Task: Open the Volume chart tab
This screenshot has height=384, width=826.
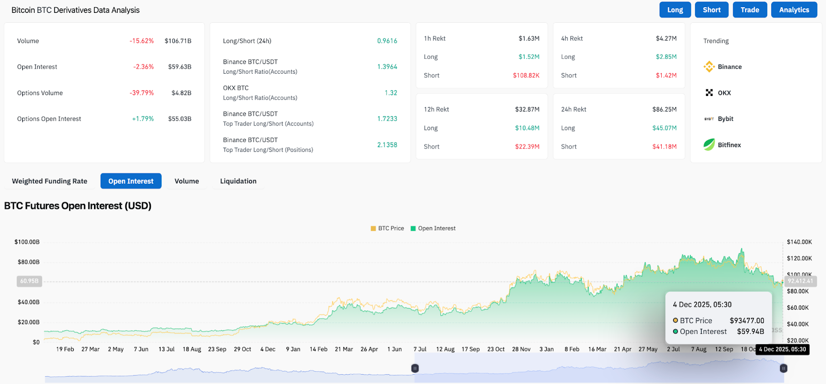Action: [186, 181]
